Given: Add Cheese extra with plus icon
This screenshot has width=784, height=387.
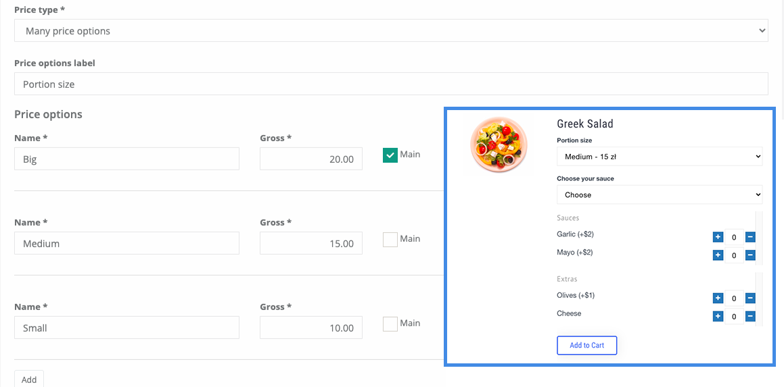Looking at the screenshot, I should 718,317.
